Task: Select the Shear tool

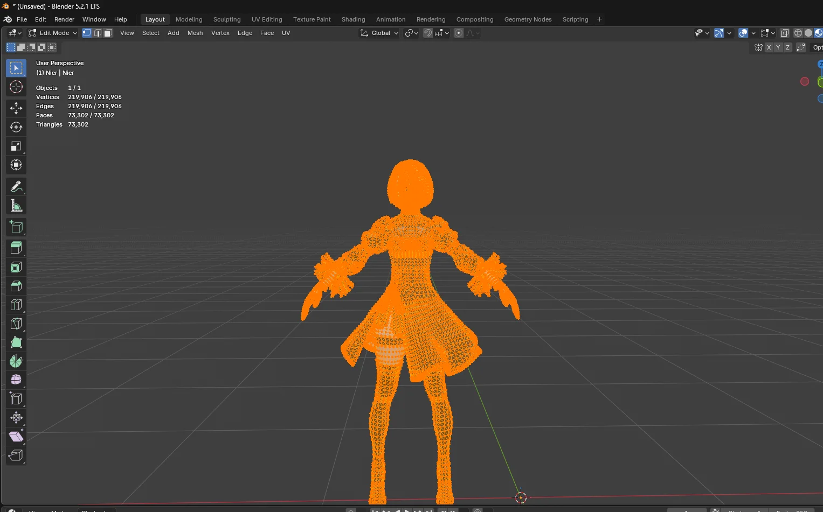Action: coord(16,437)
